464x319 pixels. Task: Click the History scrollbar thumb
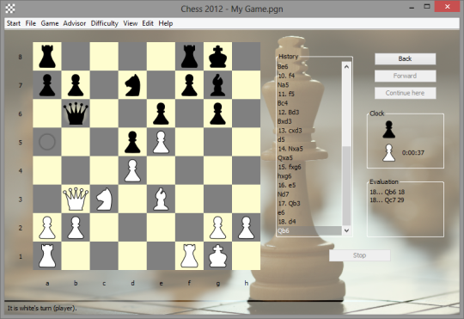pyautogui.click(x=346, y=186)
